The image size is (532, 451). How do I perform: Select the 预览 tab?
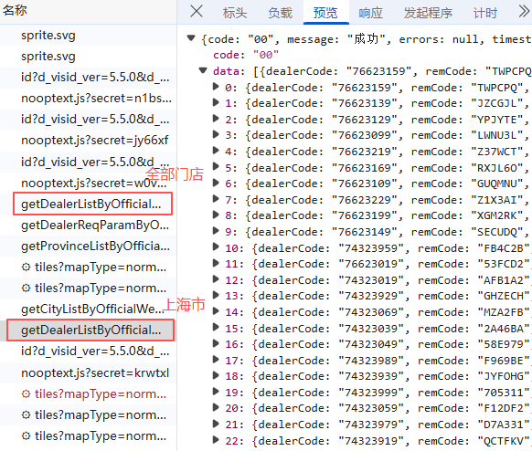tap(325, 13)
